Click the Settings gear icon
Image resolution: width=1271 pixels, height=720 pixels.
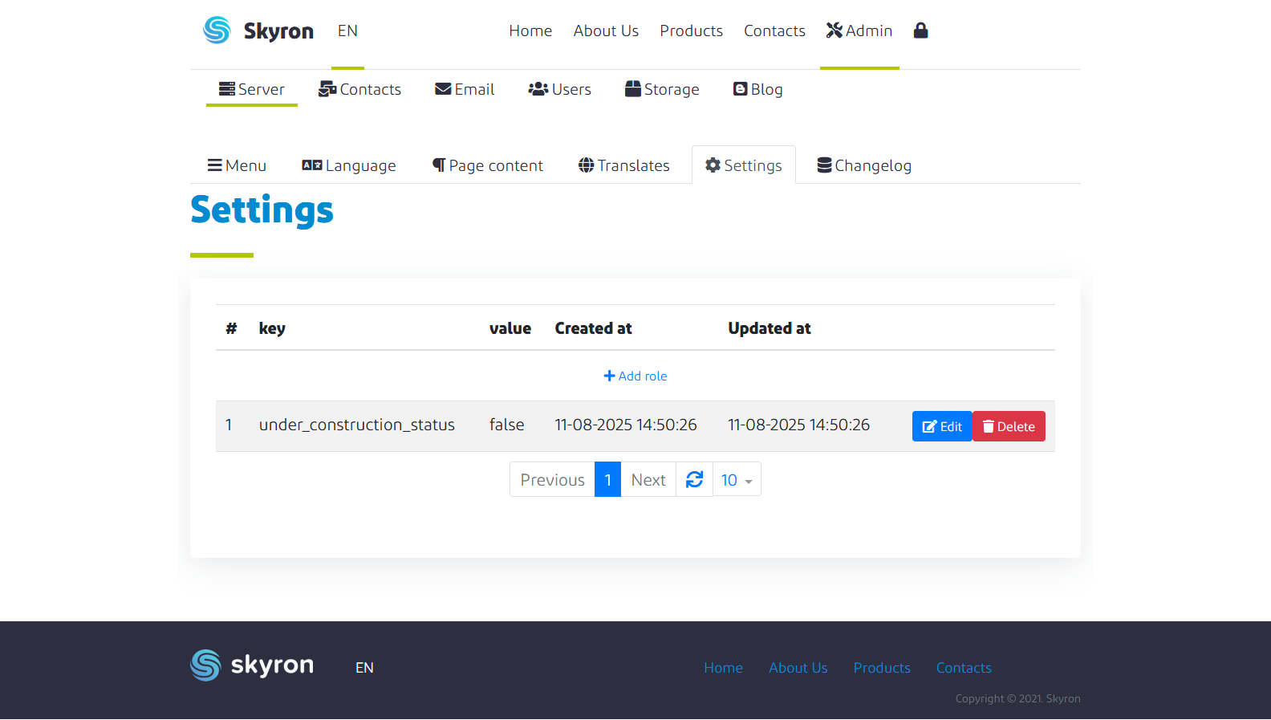pos(713,165)
